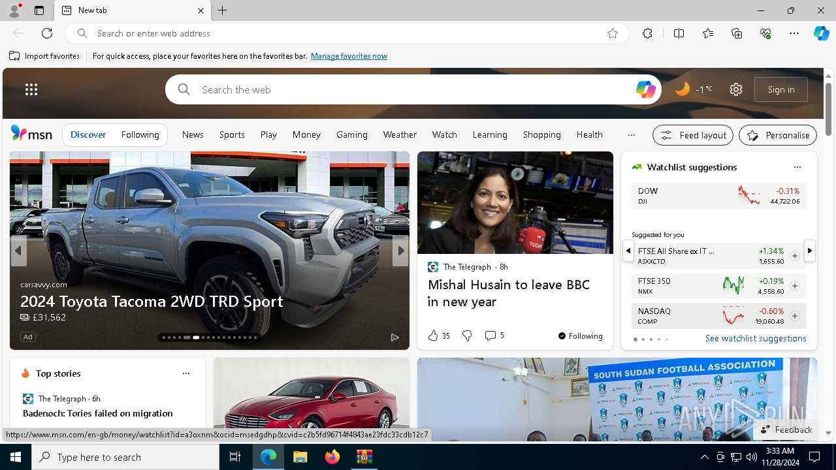Image resolution: width=836 pixels, height=470 pixels.
Task: Go to next carousel slide arrow
Action: 401,251
